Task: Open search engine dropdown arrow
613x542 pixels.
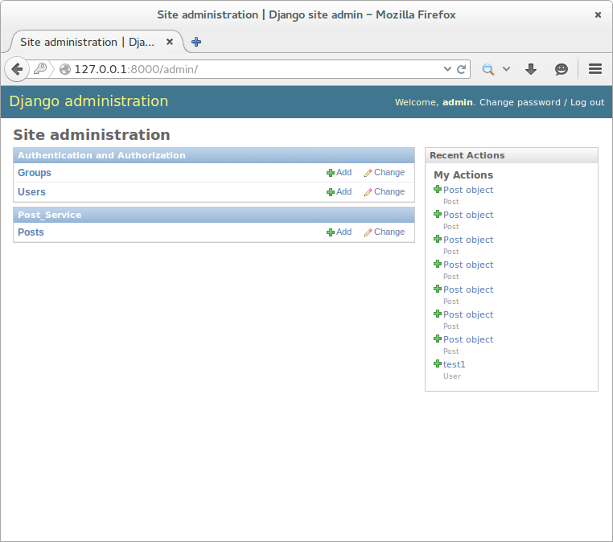Action: click(x=506, y=69)
